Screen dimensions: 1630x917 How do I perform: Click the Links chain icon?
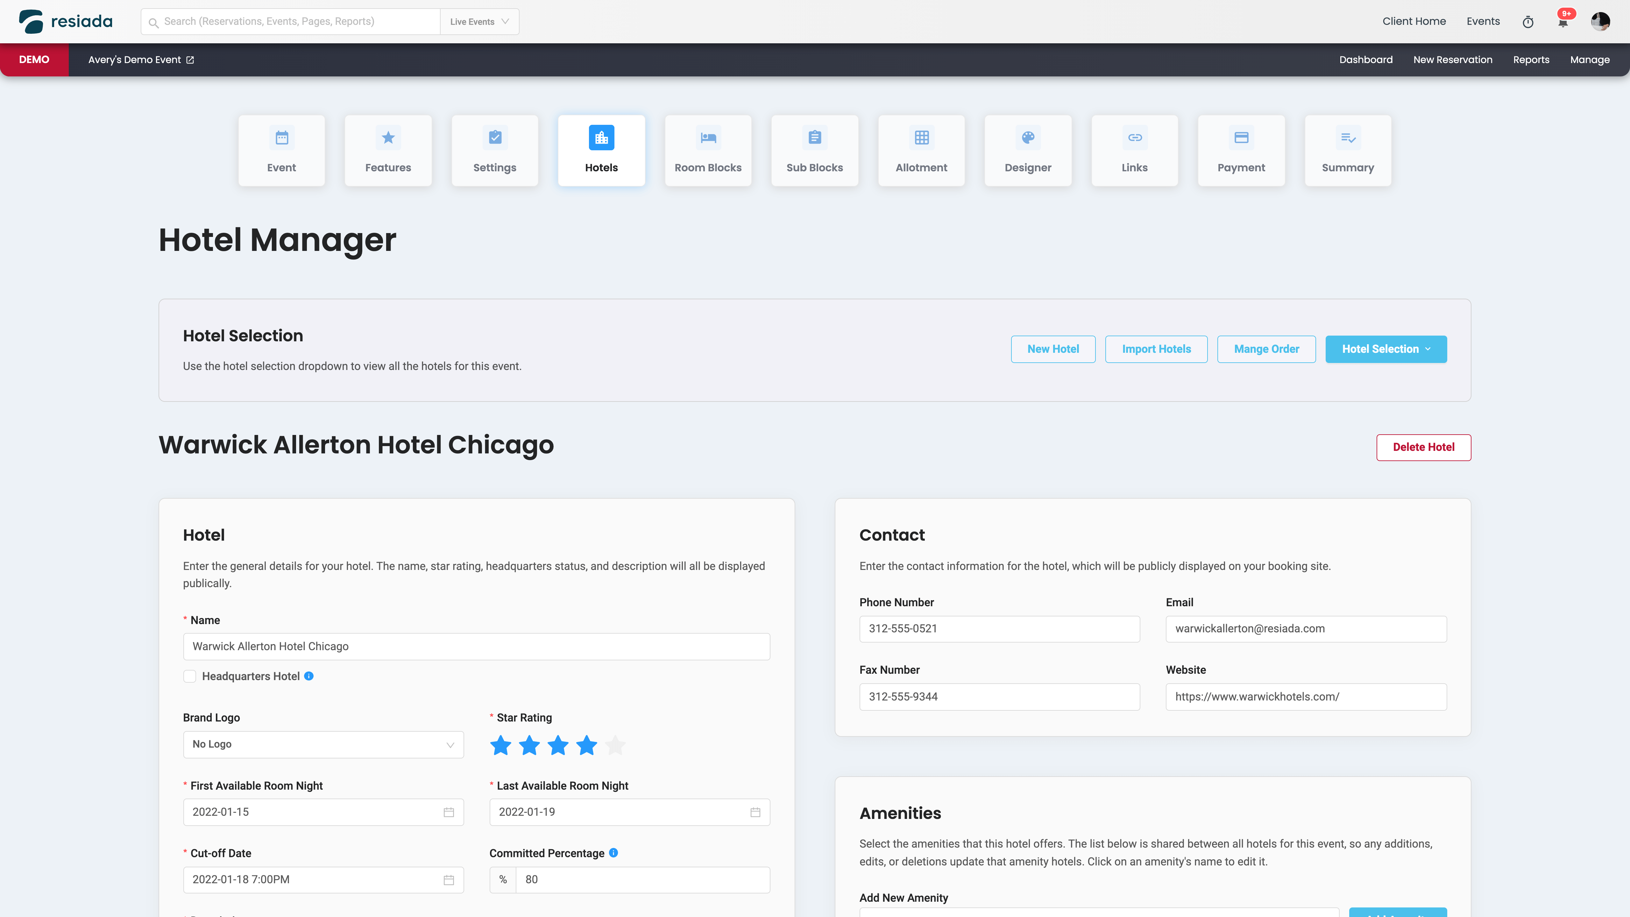point(1135,137)
